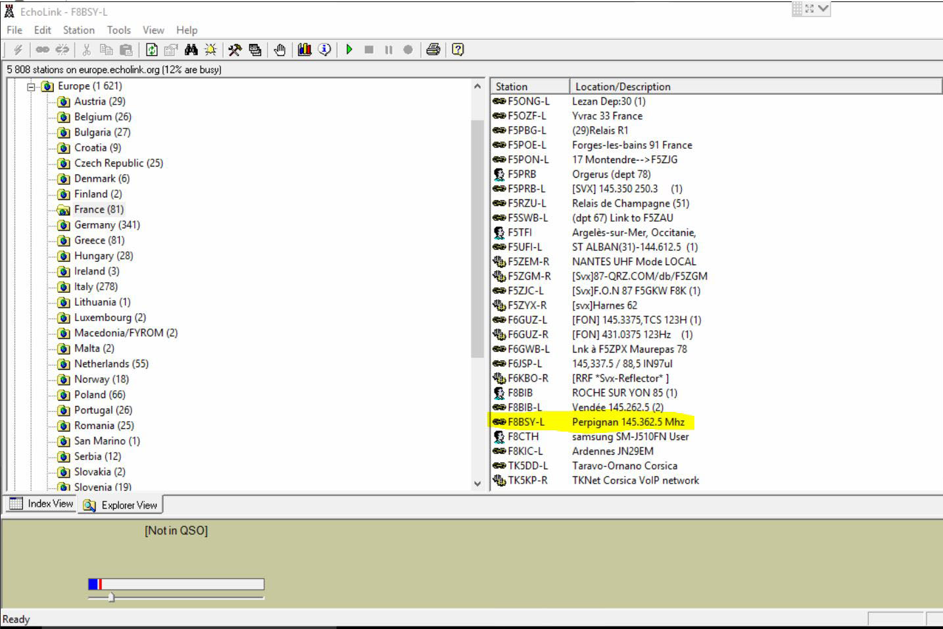Select Germany (341) in the tree
The image size is (943, 629).
click(107, 225)
